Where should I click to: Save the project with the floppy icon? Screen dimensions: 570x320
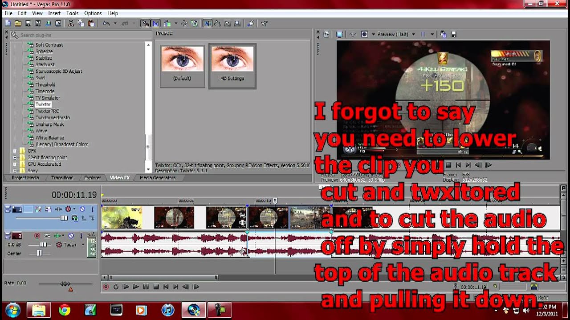pos(28,23)
